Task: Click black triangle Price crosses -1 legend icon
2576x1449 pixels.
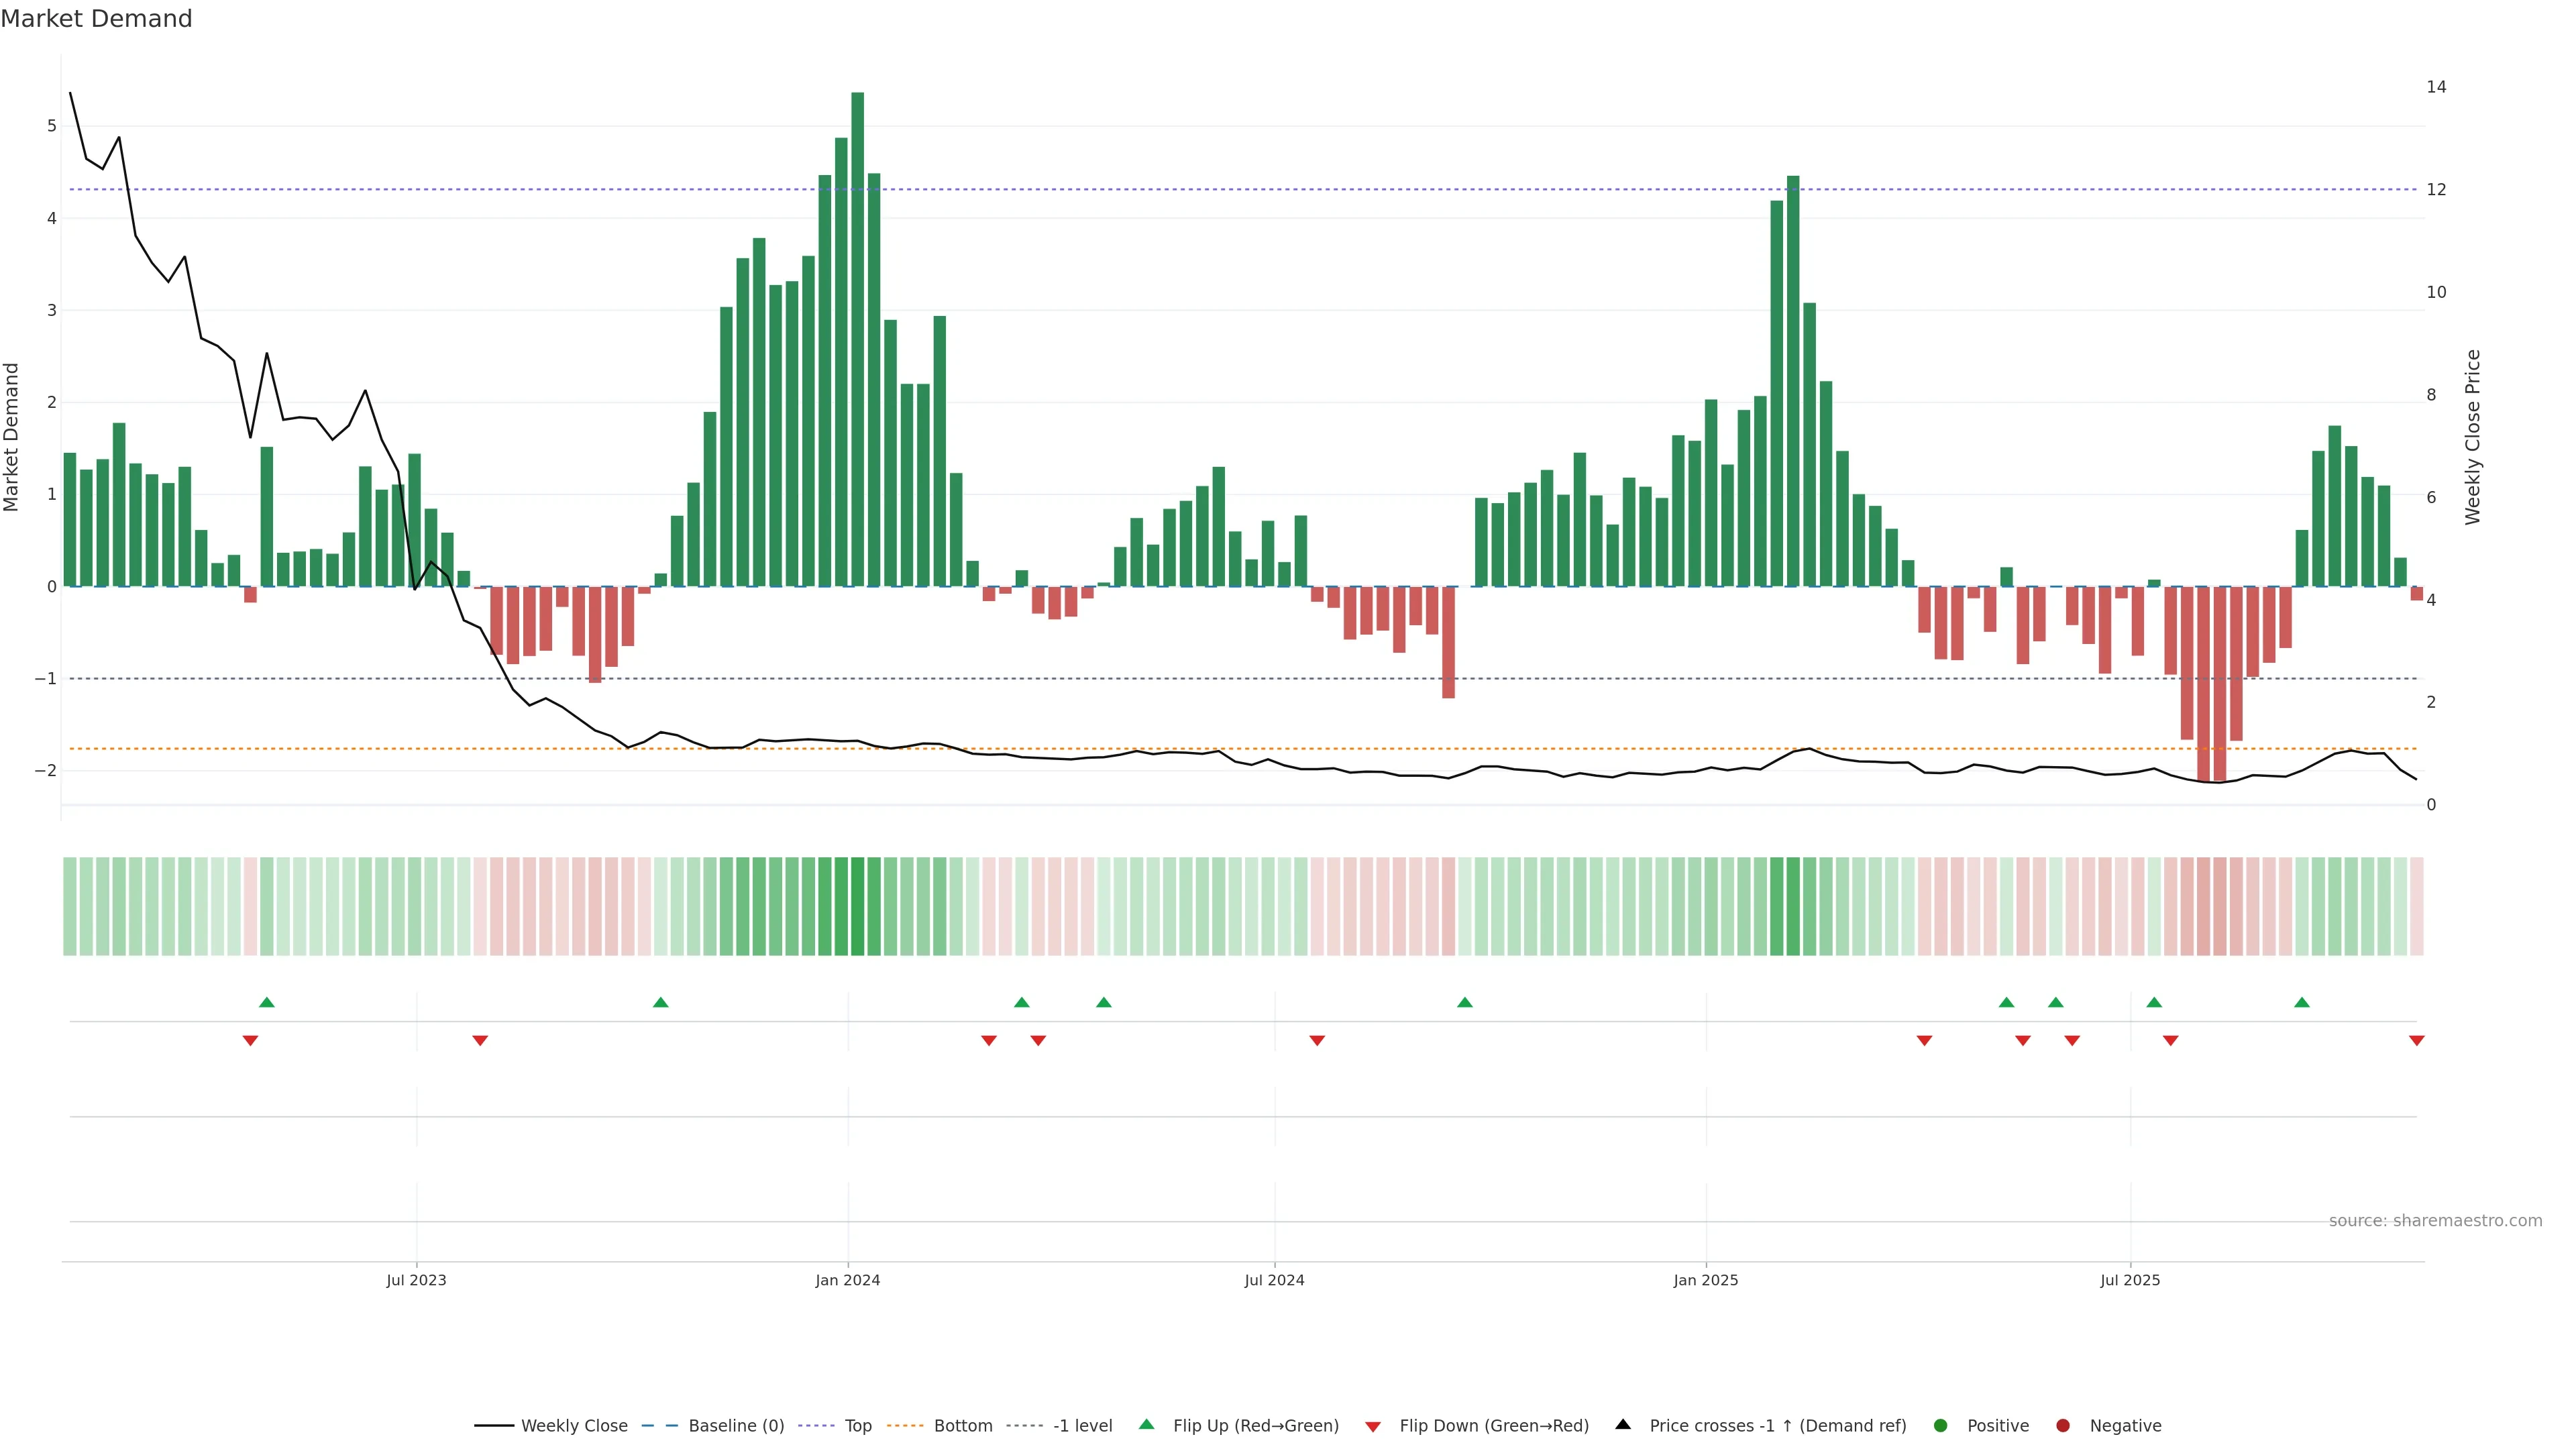Action: point(1623,1425)
